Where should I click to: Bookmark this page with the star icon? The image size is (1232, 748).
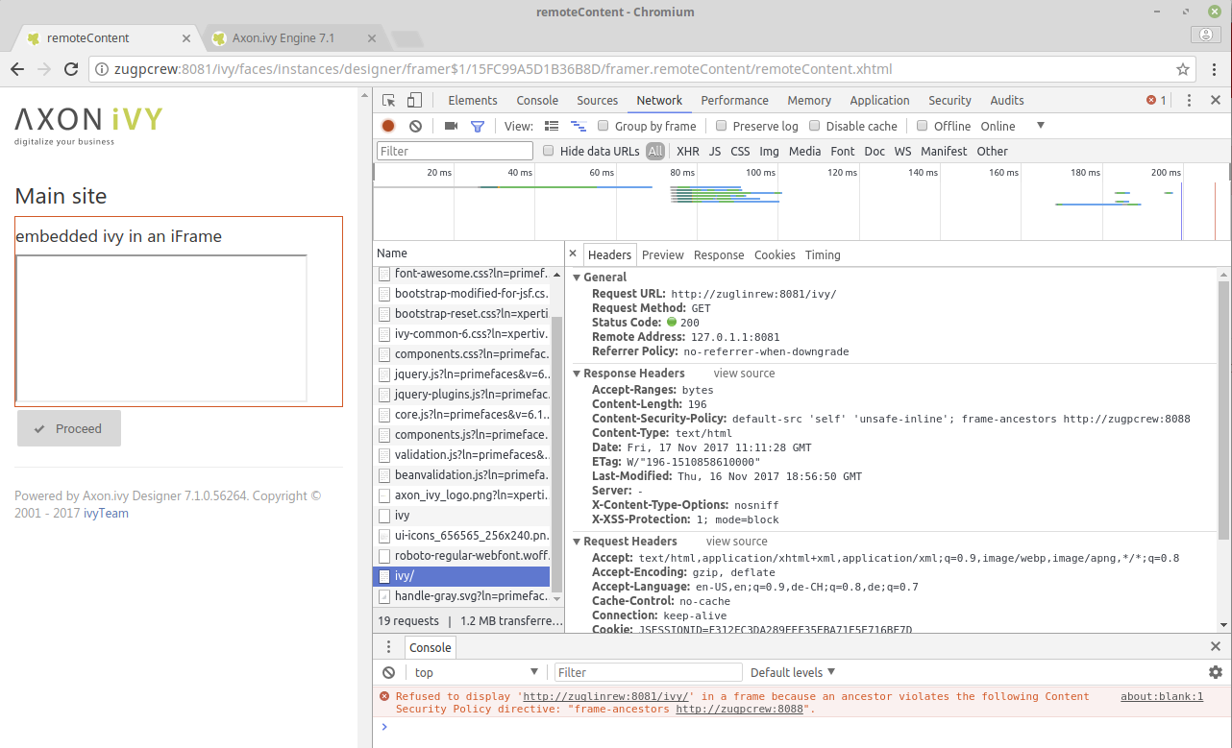click(x=1183, y=69)
